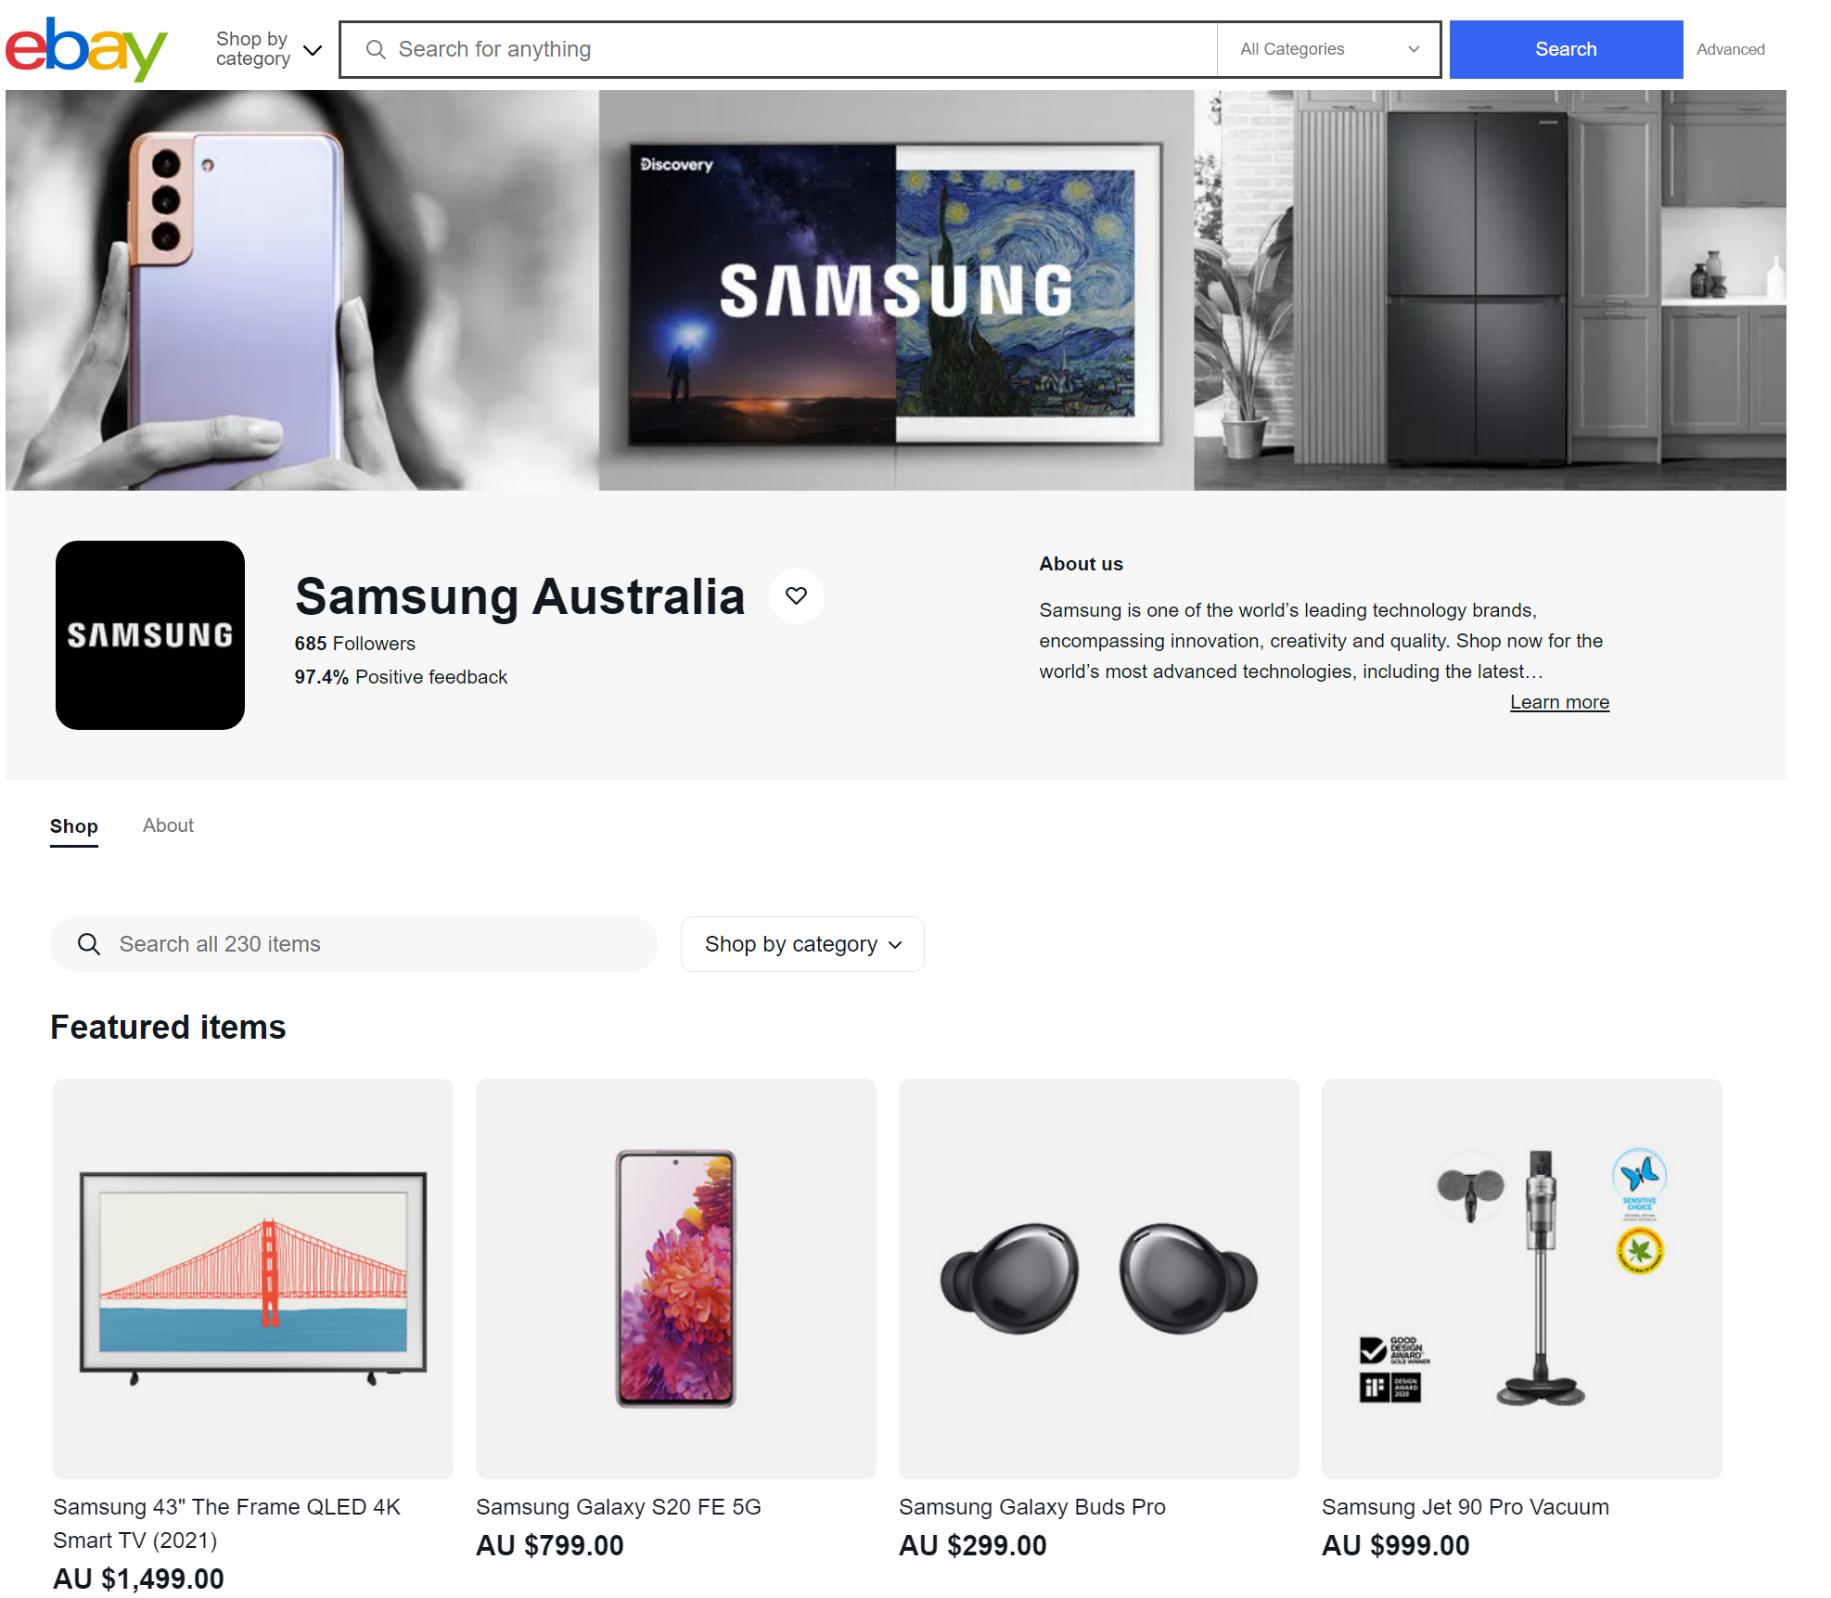The height and width of the screenshot is (1598, 1831).
Task: Click the magnifier icon in the top search bar
Action: coord(376,49)
